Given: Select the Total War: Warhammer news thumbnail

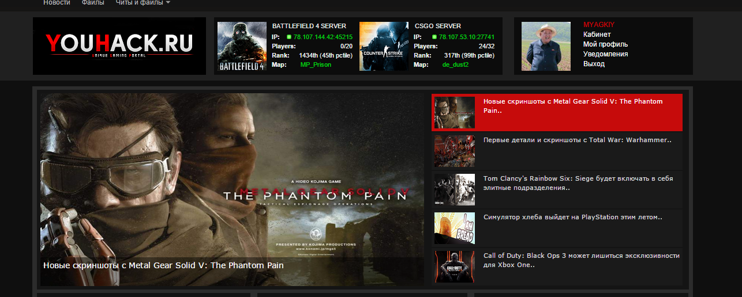Looking at the screenshot, I should 454,151.
